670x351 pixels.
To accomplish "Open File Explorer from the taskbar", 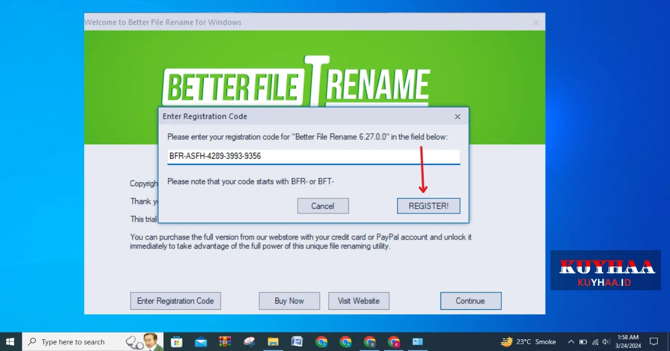I will tap(273, 342).
